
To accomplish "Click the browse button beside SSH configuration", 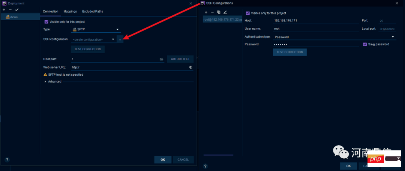I will (x=120, y=39).
